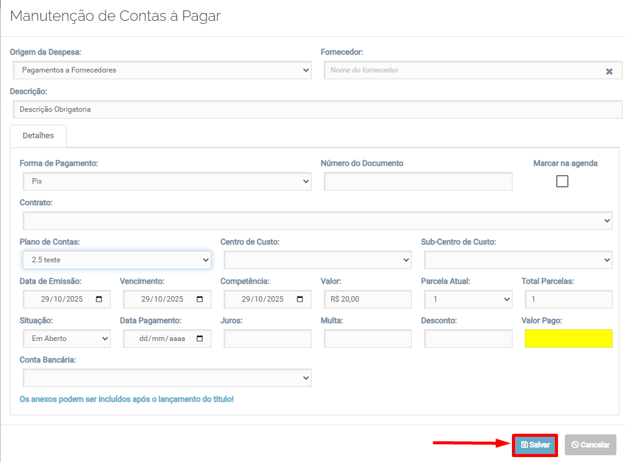Open calendar picker for Vencimento date

coord(199,299)
